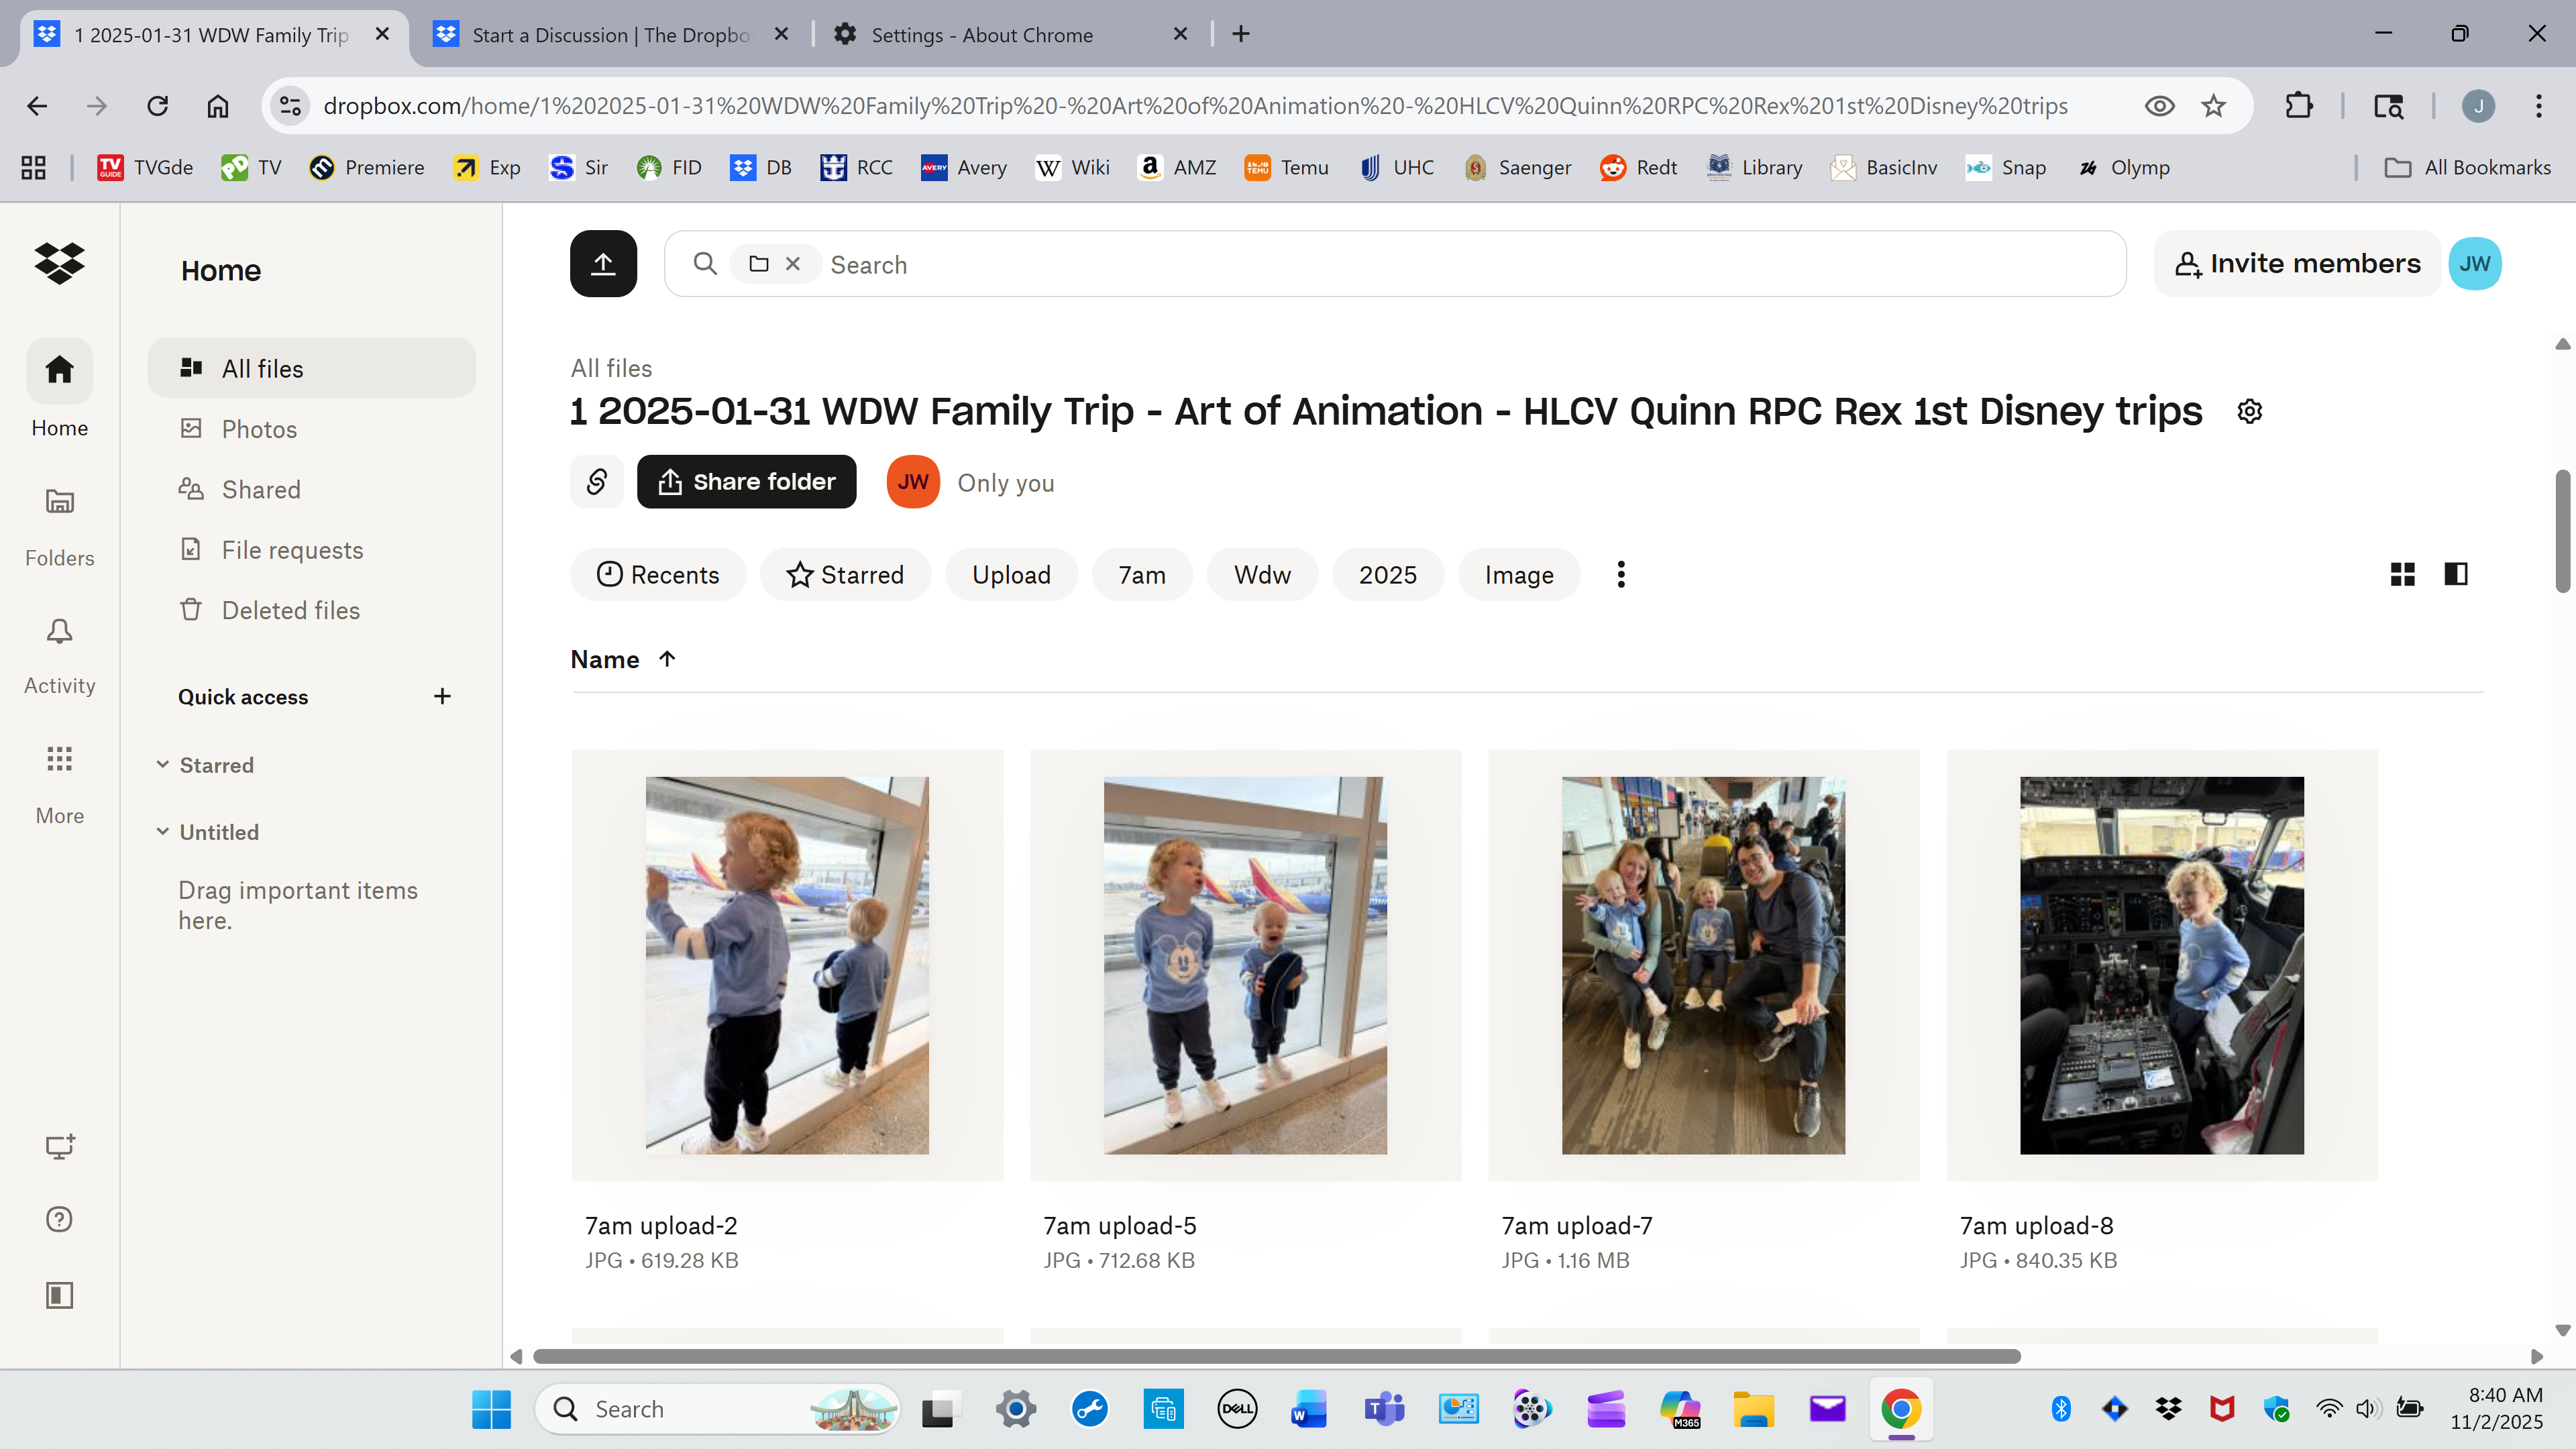Image resolution: width=2576 pixels, height=1449 pixels.
Task: Add a new Quick access item
Action: point(442,696)
